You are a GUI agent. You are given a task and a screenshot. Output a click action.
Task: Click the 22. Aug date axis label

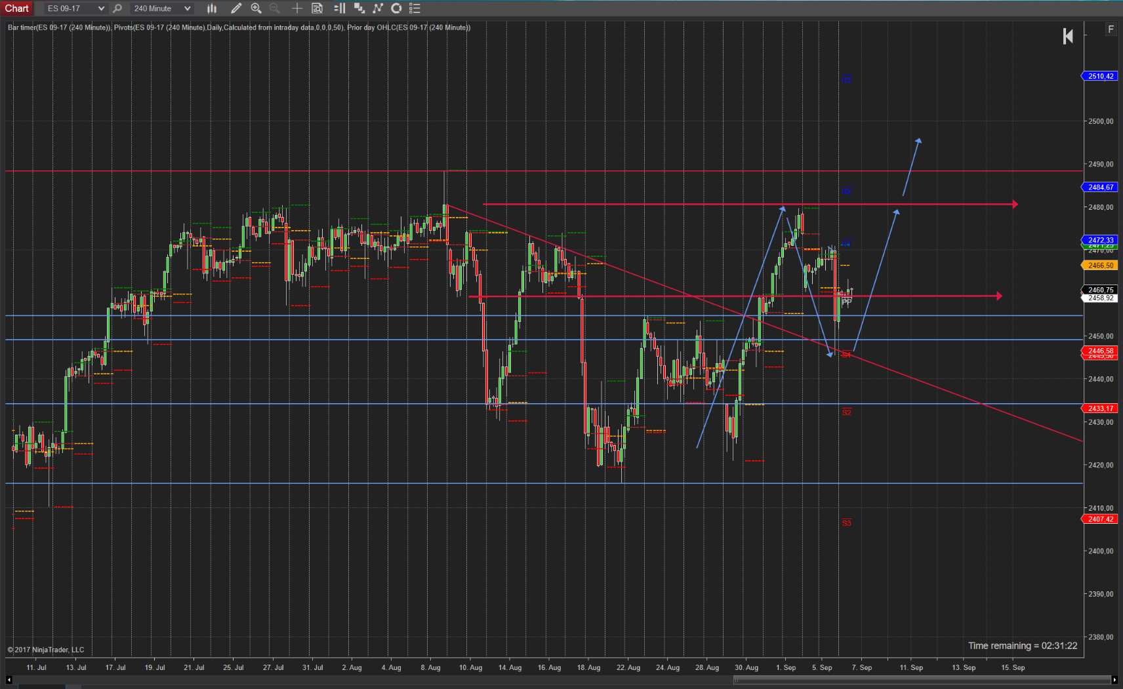[628, 667]
